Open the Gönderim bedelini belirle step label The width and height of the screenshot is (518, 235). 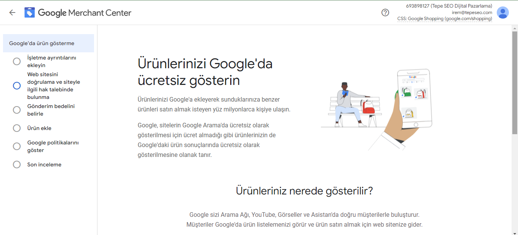pyautogui.click(x=51, y=110)
